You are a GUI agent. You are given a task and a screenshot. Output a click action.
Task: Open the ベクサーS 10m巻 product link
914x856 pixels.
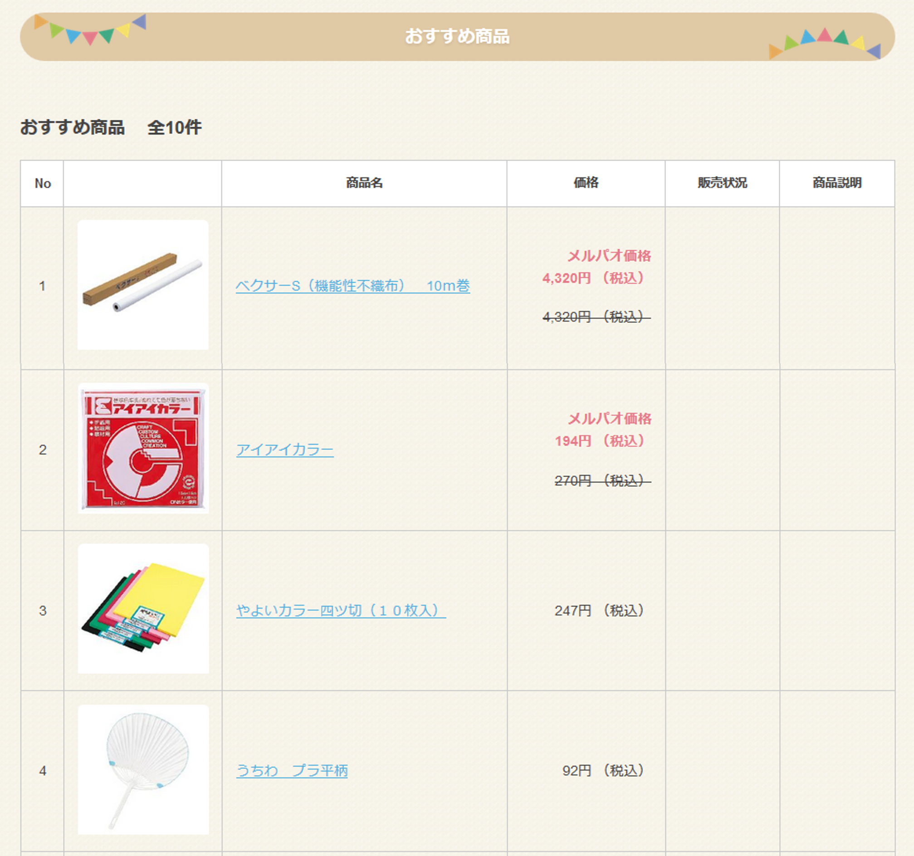[352, 286]
